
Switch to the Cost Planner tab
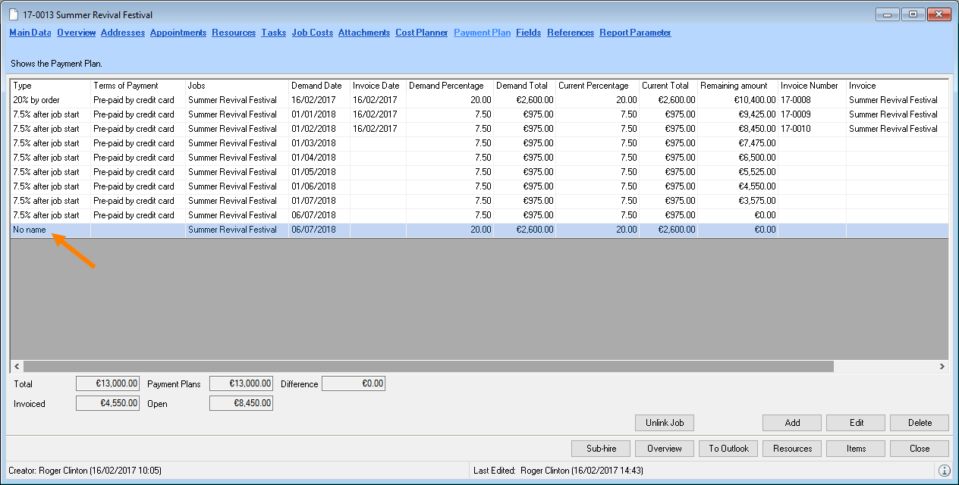click(x=421, y=33)
